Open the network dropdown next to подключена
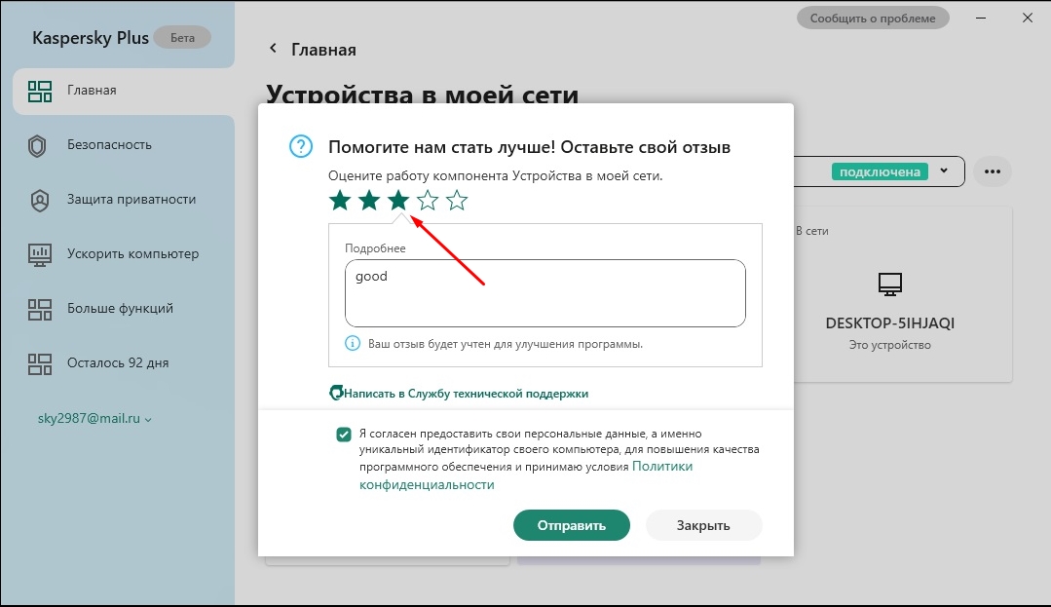Screen dimensions: 1051x607 pyautogui.click(x=943, y=171)
